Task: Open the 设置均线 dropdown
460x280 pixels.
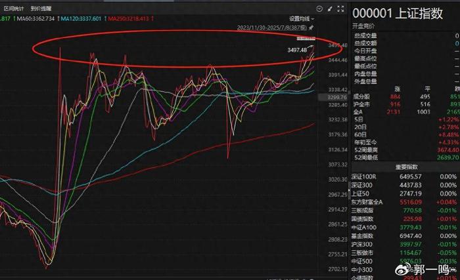Action: (x=301, y=19)
